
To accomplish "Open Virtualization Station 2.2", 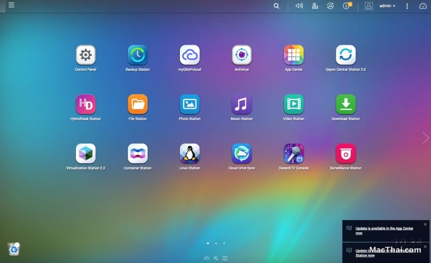I will tap(86, 153).
